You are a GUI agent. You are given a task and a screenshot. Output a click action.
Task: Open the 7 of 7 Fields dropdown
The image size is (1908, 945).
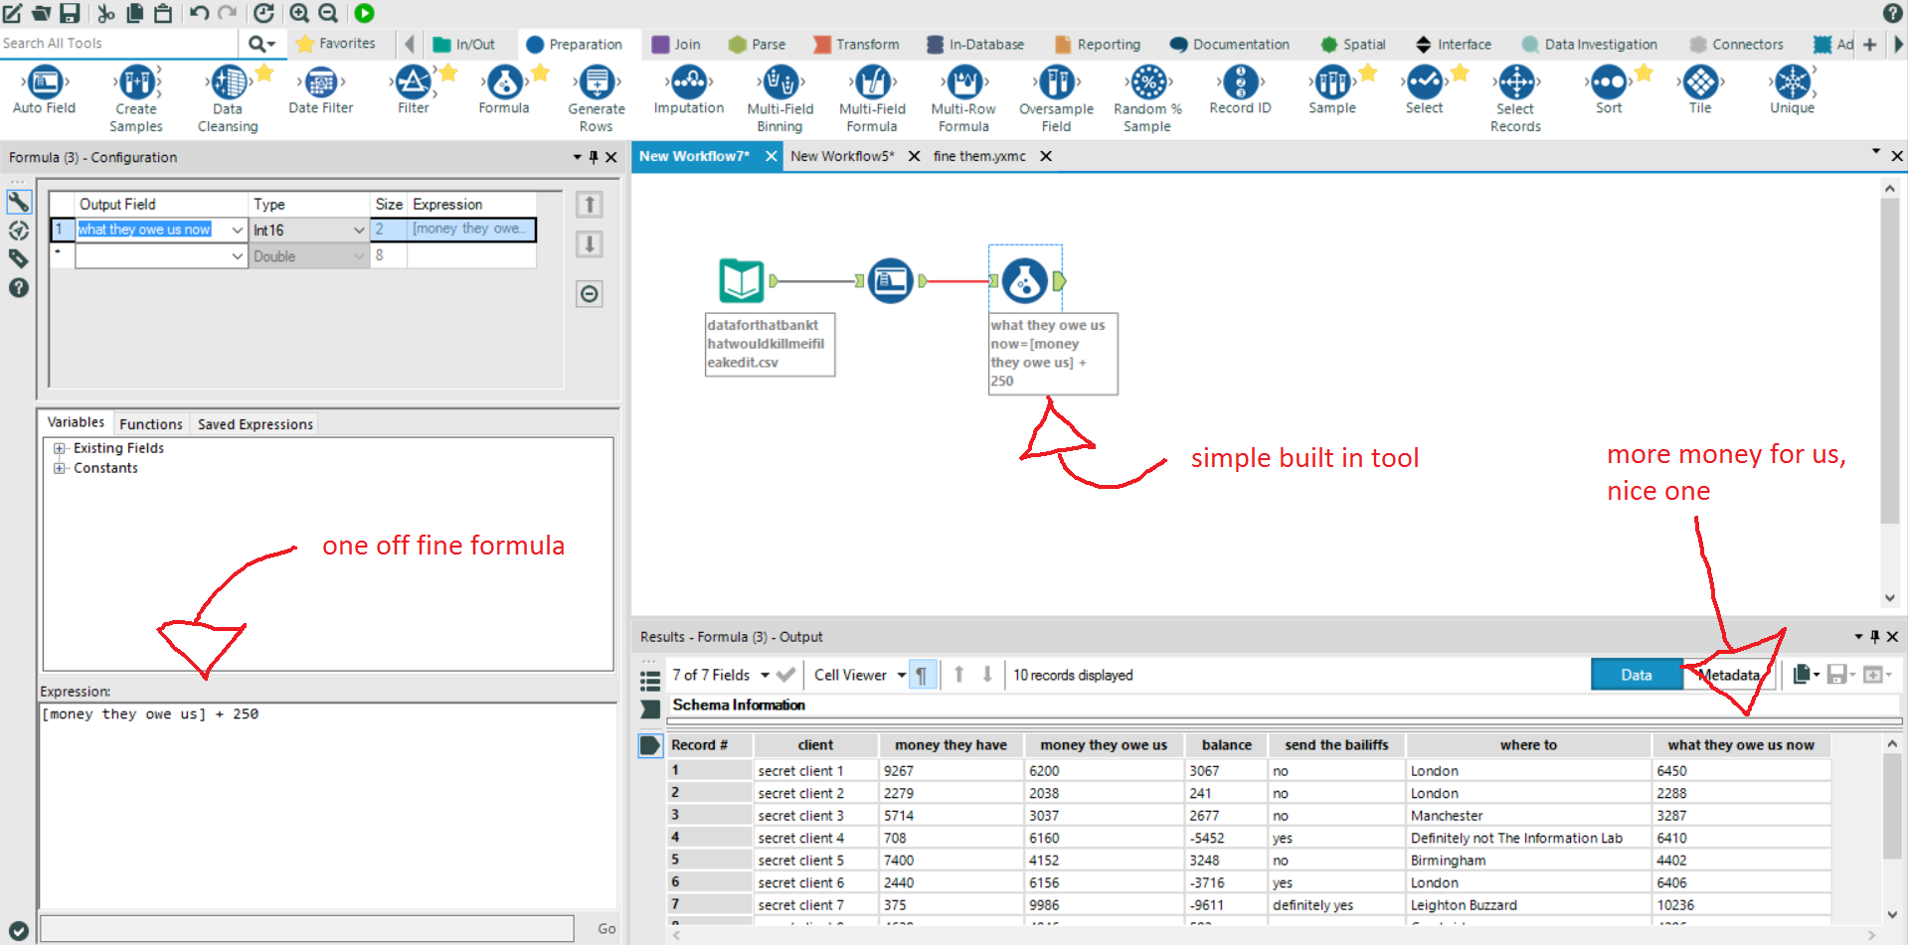click(765, 676)
